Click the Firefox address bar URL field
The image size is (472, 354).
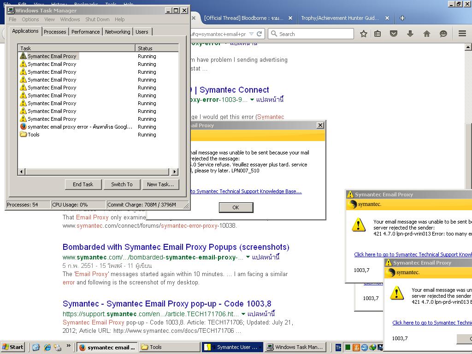pyautogui.click(x=219, y=34)
